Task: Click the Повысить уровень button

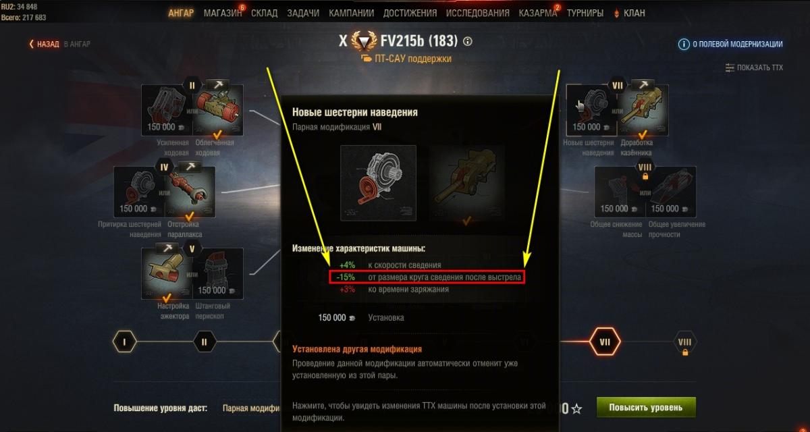Action: click(x=646, y=408)
